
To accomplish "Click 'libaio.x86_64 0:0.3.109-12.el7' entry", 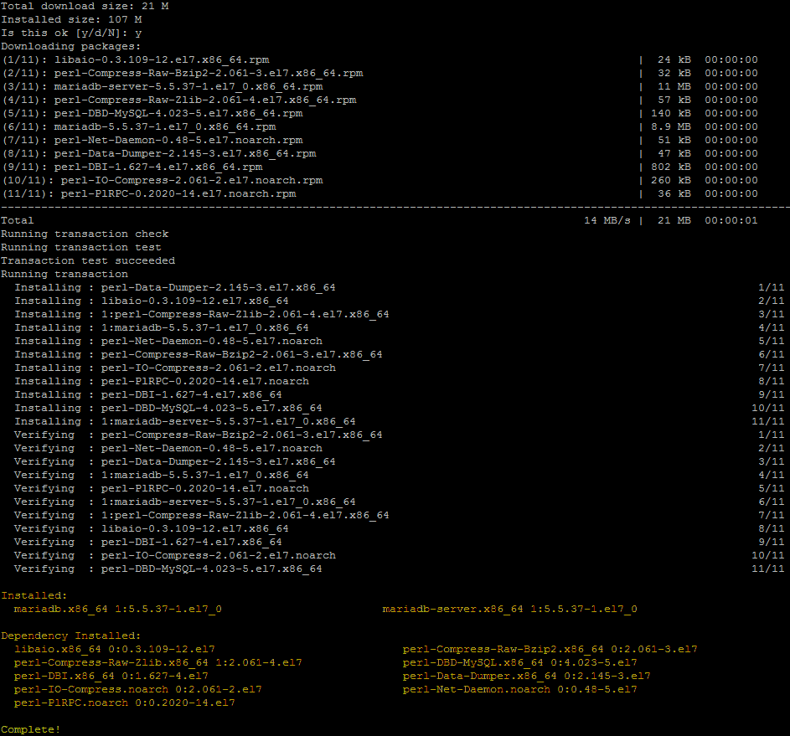I will [x=115, y=650].
